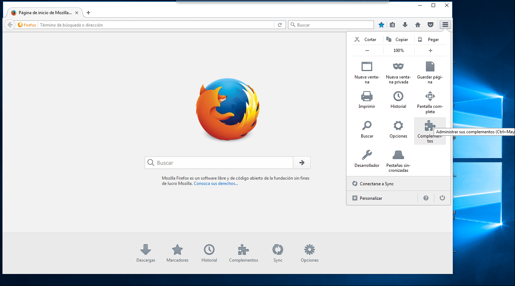The width and height of the screenshot is (515, 286).
Task: Open a new tab with plus button
Action: [x=88, y=13]
